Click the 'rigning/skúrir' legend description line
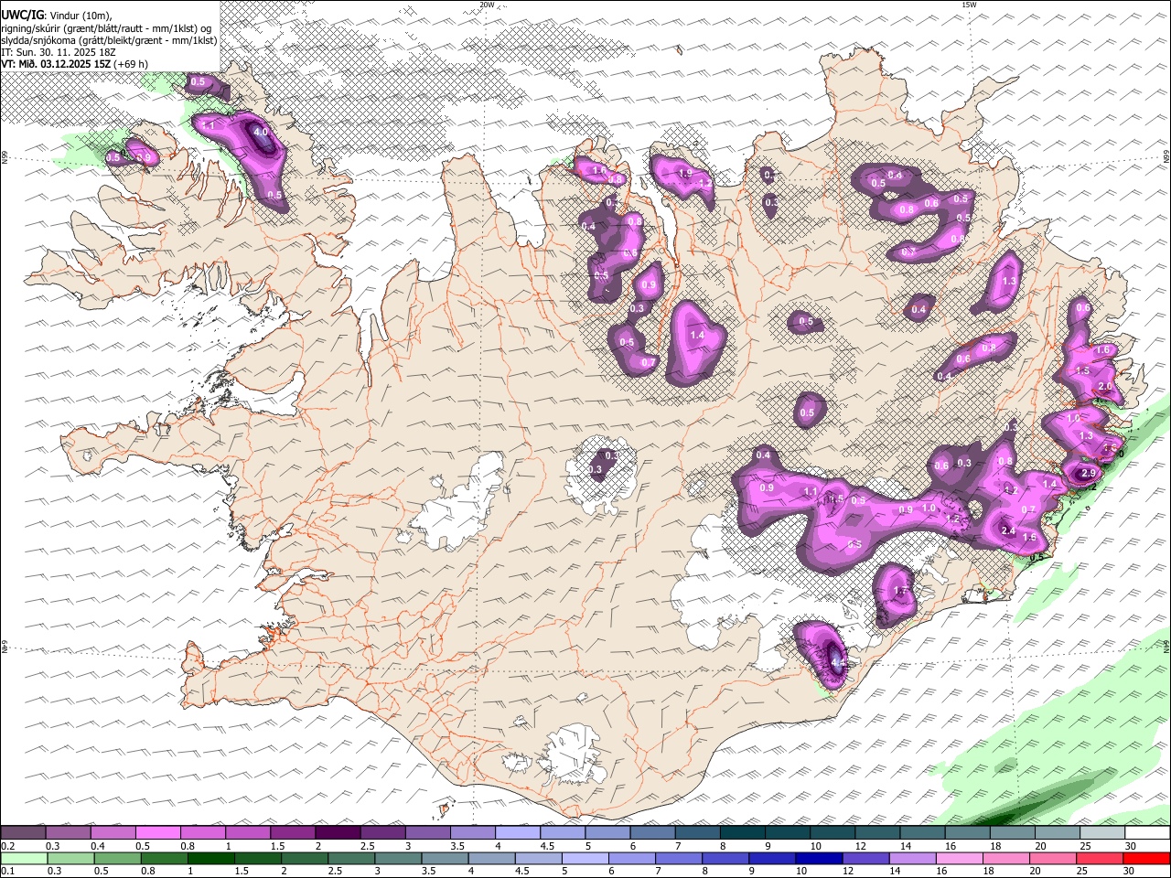 click(107, 28)
